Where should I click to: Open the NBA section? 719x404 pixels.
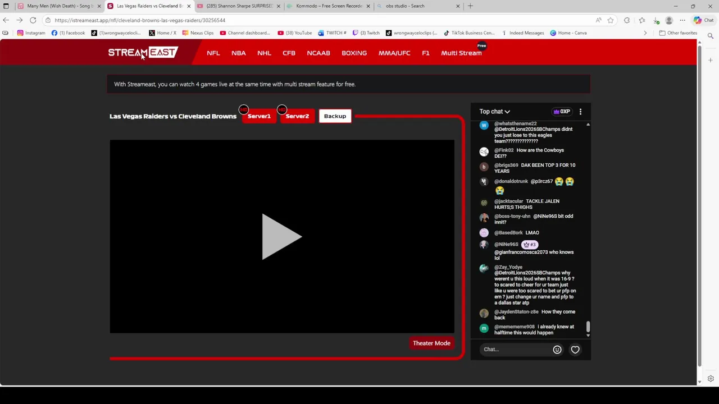point(238,53)
